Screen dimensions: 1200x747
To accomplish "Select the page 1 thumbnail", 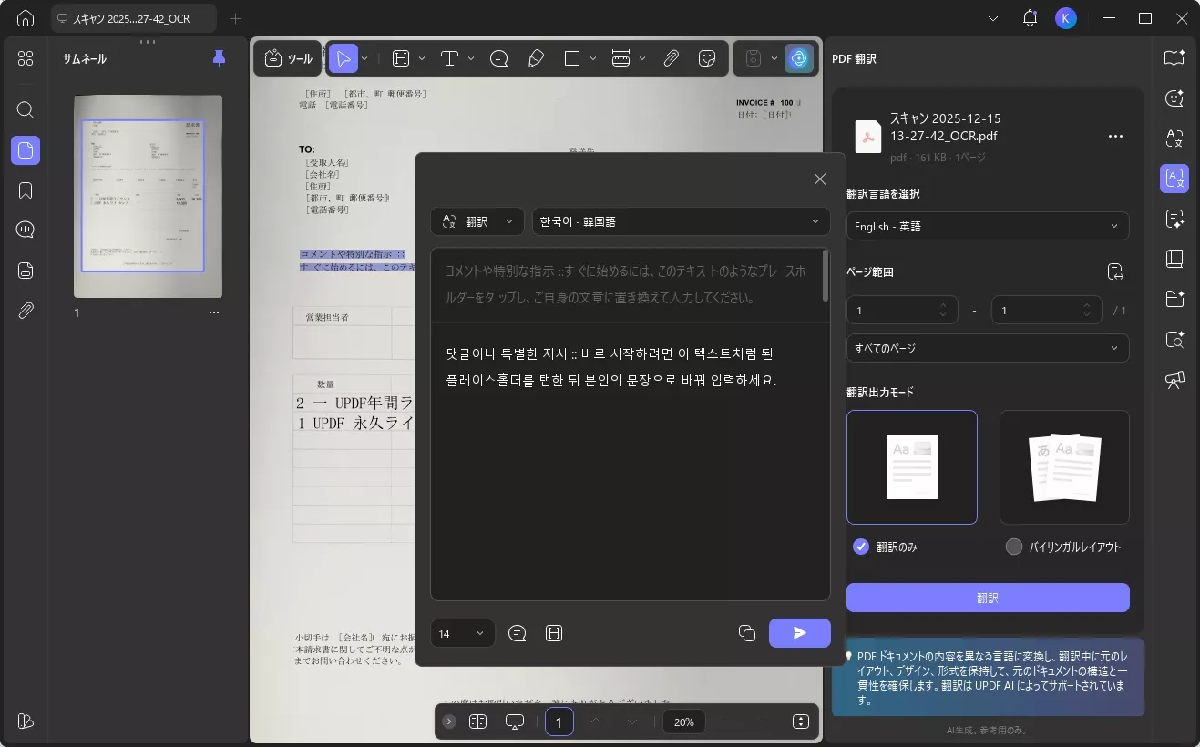I will (148, 196).
